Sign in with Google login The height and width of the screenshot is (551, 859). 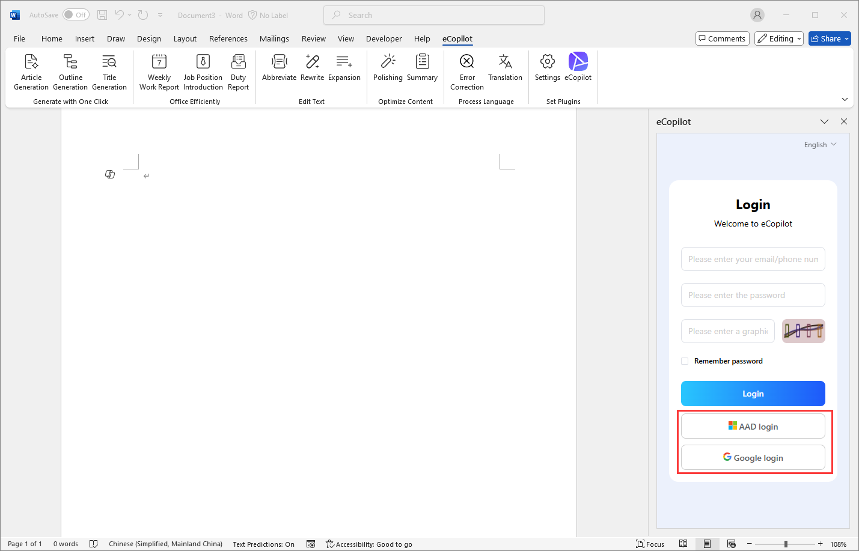click(753, 458)
